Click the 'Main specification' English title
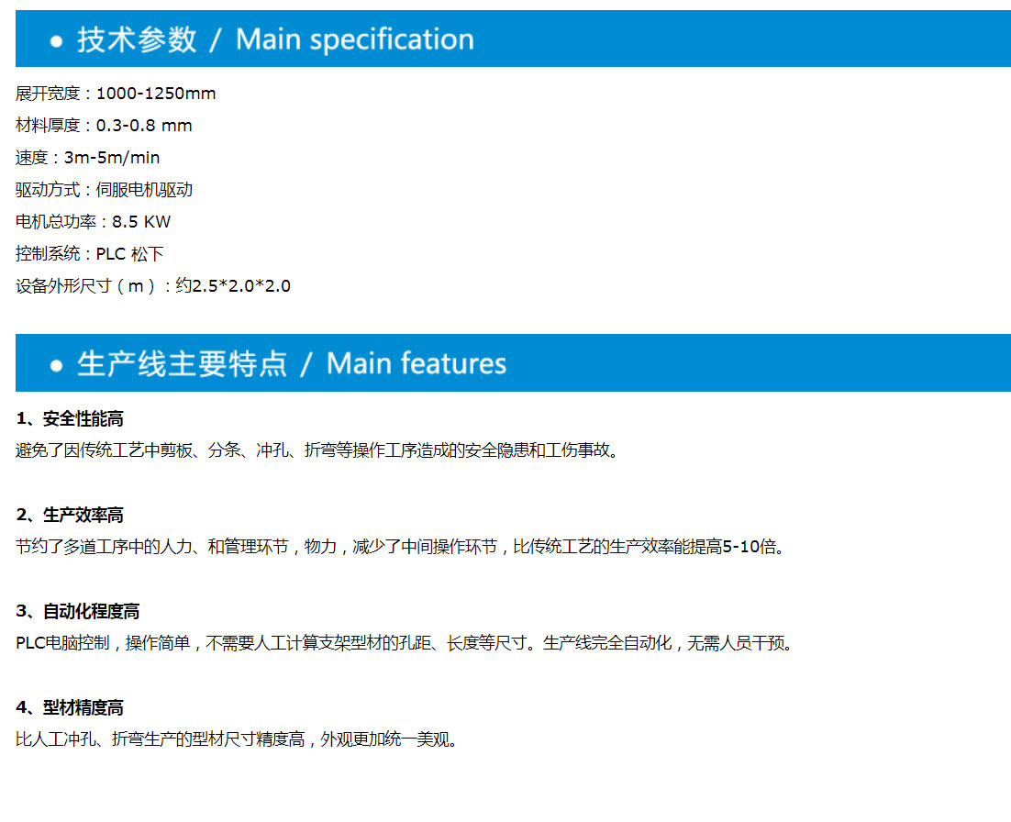Screen dimensions: 1011x822 [x=354, y=39]
